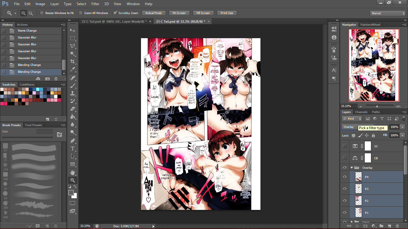This screenshot has width=408, height=229.
Task: Open the Image menu
Action: tap(40, 4)
